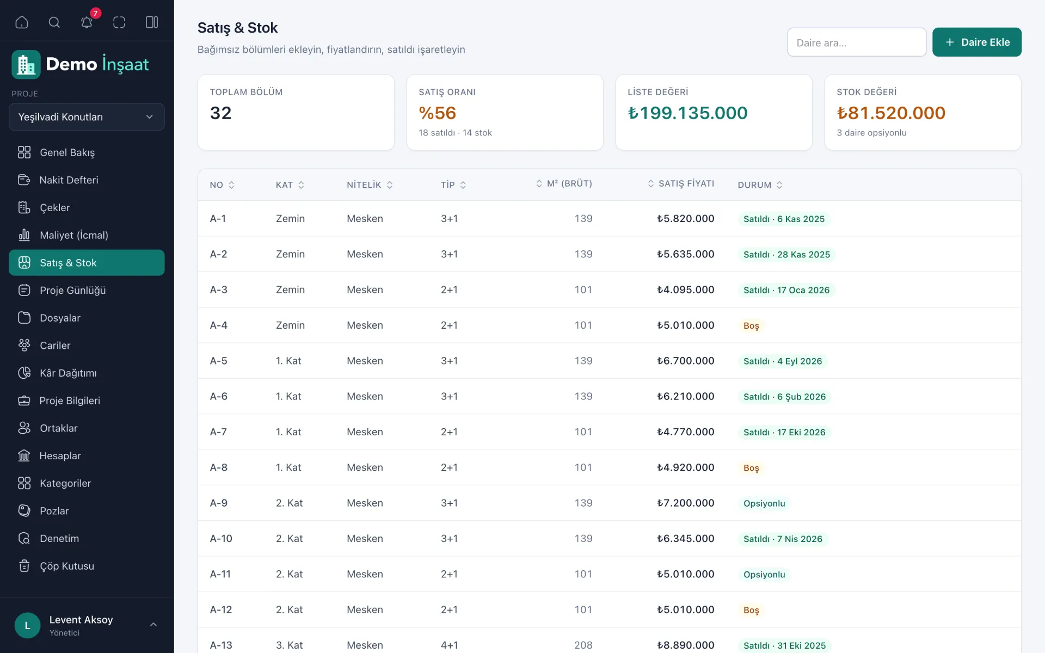Sort table by KAT column
Viewport: 1045px width, 653px height.
(x=290, y=185)
